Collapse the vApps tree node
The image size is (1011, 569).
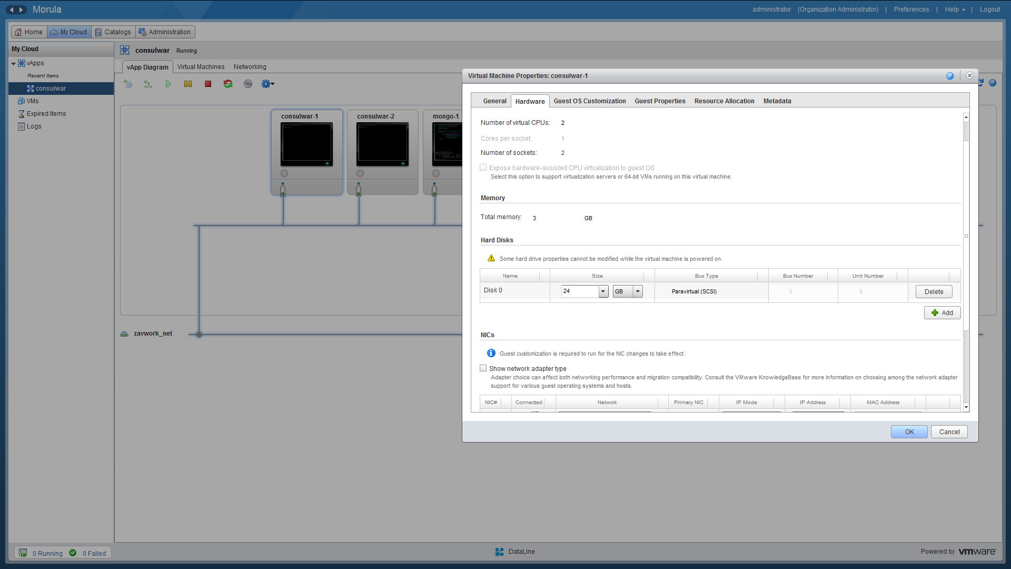coord(13,64)
